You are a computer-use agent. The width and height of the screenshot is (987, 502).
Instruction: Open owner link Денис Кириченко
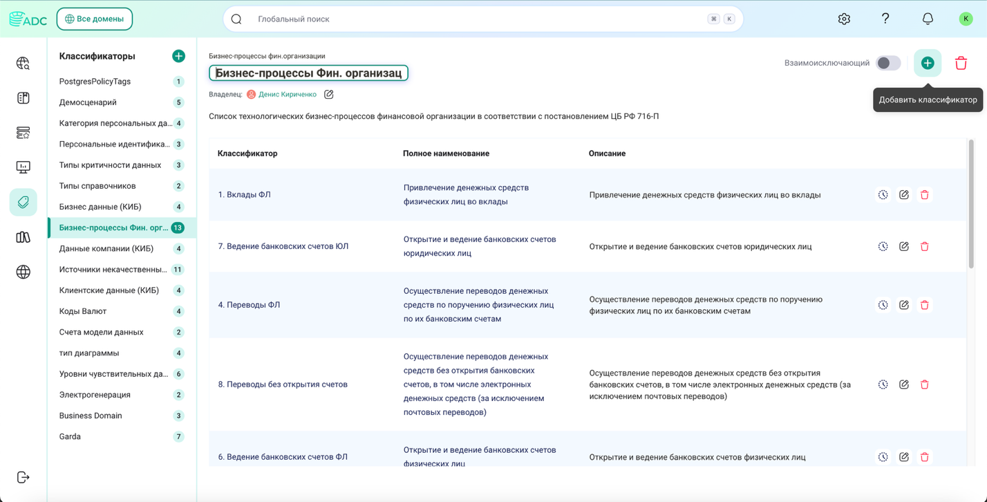[x=288, y=94]
